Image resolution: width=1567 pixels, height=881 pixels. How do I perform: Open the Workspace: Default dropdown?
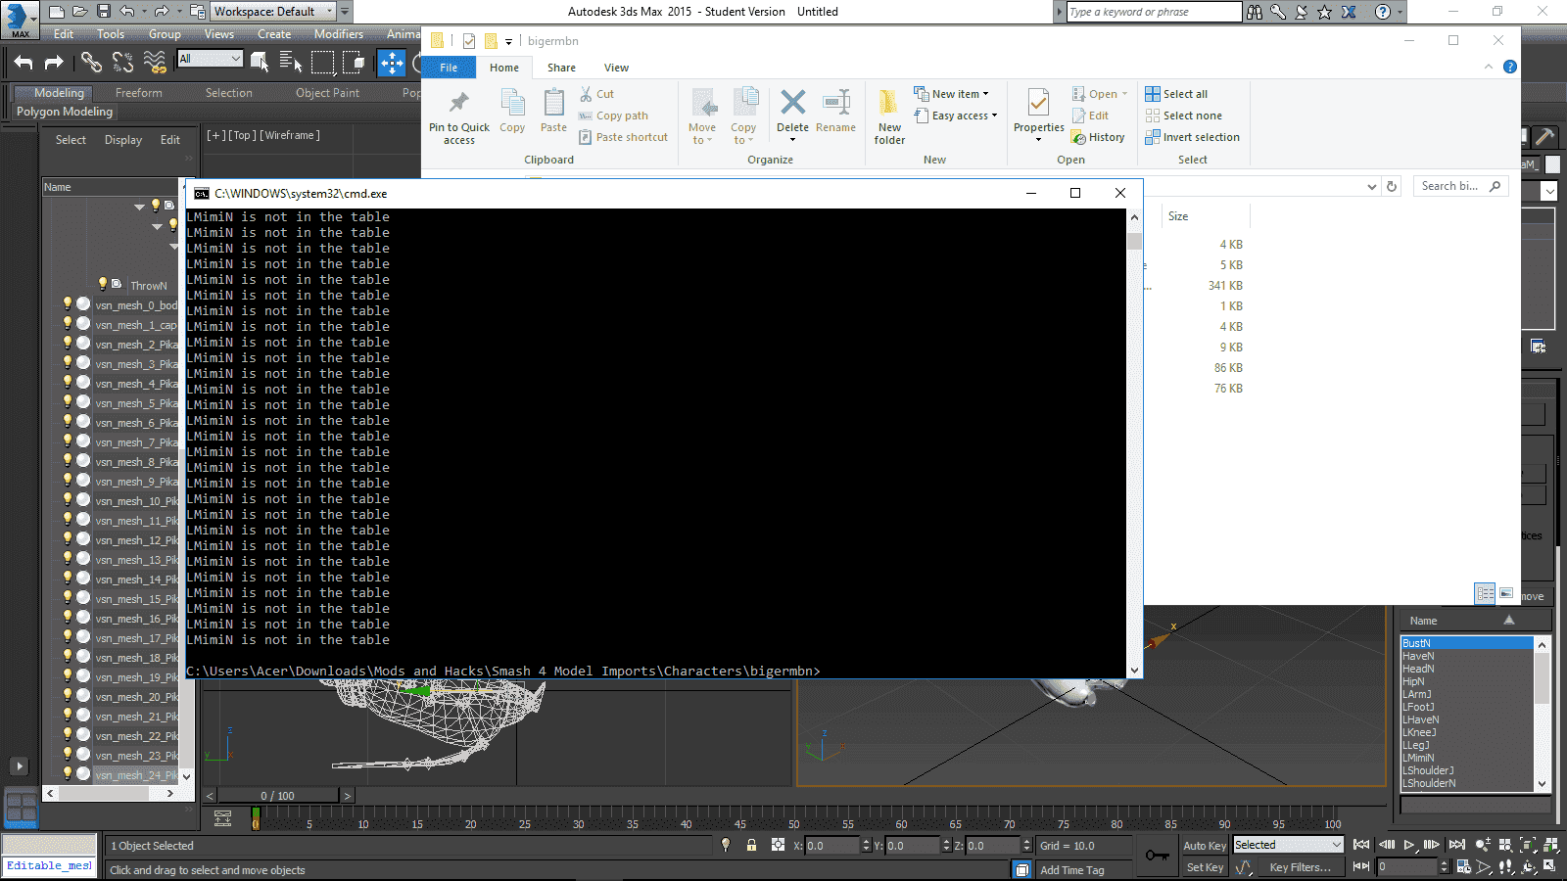273,12
